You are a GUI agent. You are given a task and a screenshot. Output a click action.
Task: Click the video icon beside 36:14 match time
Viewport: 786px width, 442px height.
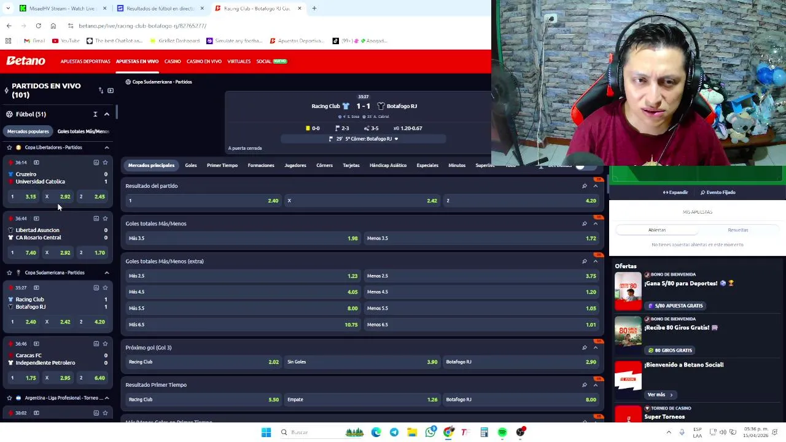click(x=36, y=163)
